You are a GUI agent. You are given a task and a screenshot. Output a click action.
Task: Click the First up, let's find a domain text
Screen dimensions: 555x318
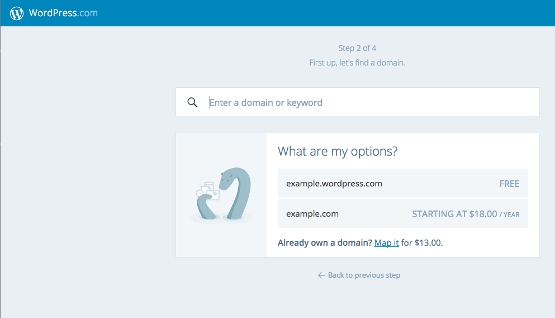357,63
